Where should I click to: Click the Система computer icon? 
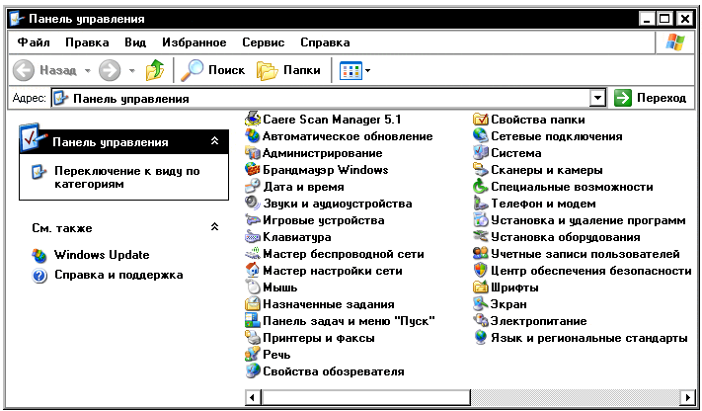click(x=481, y=153)
